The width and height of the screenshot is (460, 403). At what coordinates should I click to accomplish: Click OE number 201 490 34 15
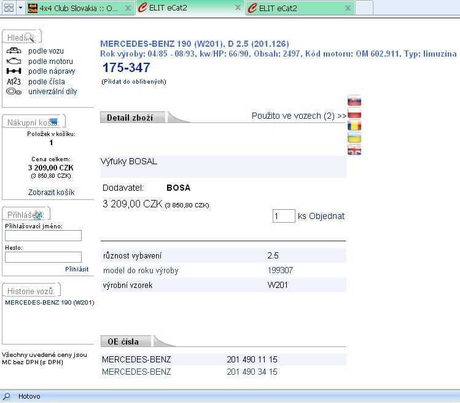(x=252, y=372)
